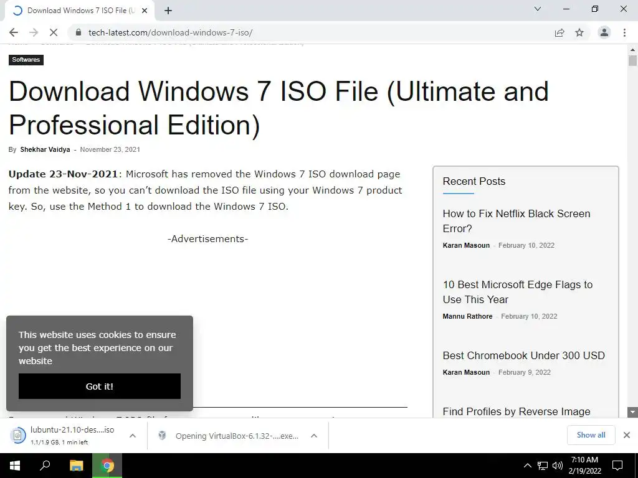
Task: Open author Shekhar Vaidya's profile link
Action: pos(45,149)
